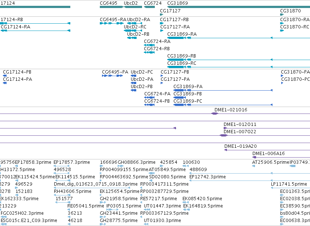Screen dimensions: 310x226
Task: Select transcript CG17124-RA
Action: 16,27
